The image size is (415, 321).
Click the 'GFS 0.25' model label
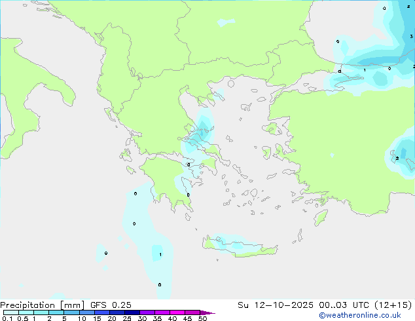click(x=111, y=305)
